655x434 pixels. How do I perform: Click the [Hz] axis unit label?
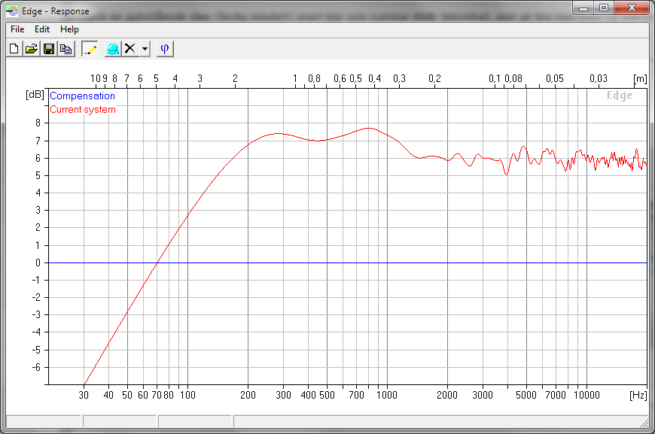coord(638,395)
